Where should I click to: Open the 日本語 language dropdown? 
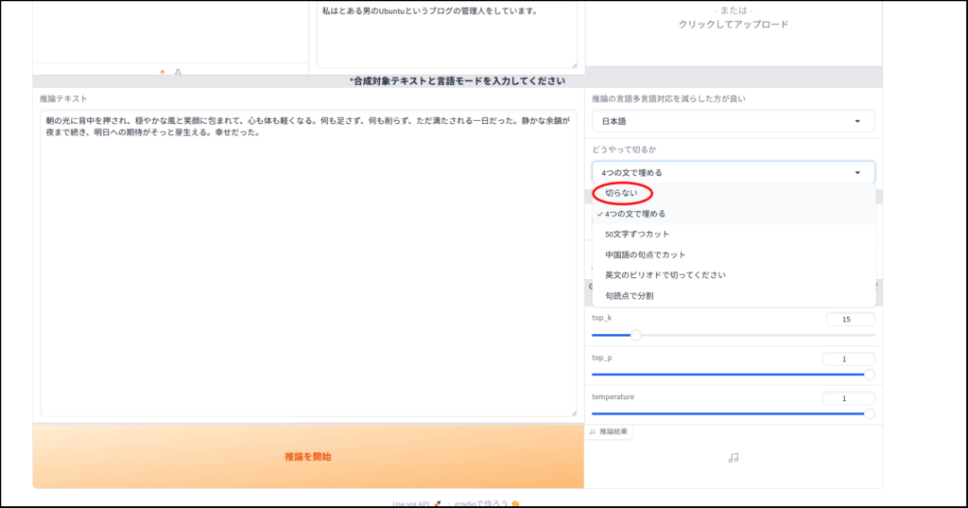[733, 121]
